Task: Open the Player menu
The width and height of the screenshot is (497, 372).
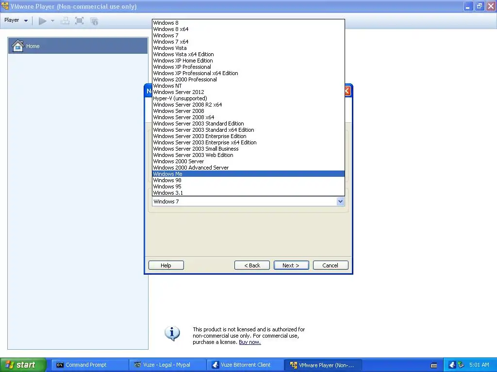Action: pyautogui.click(x=16, y=20)
